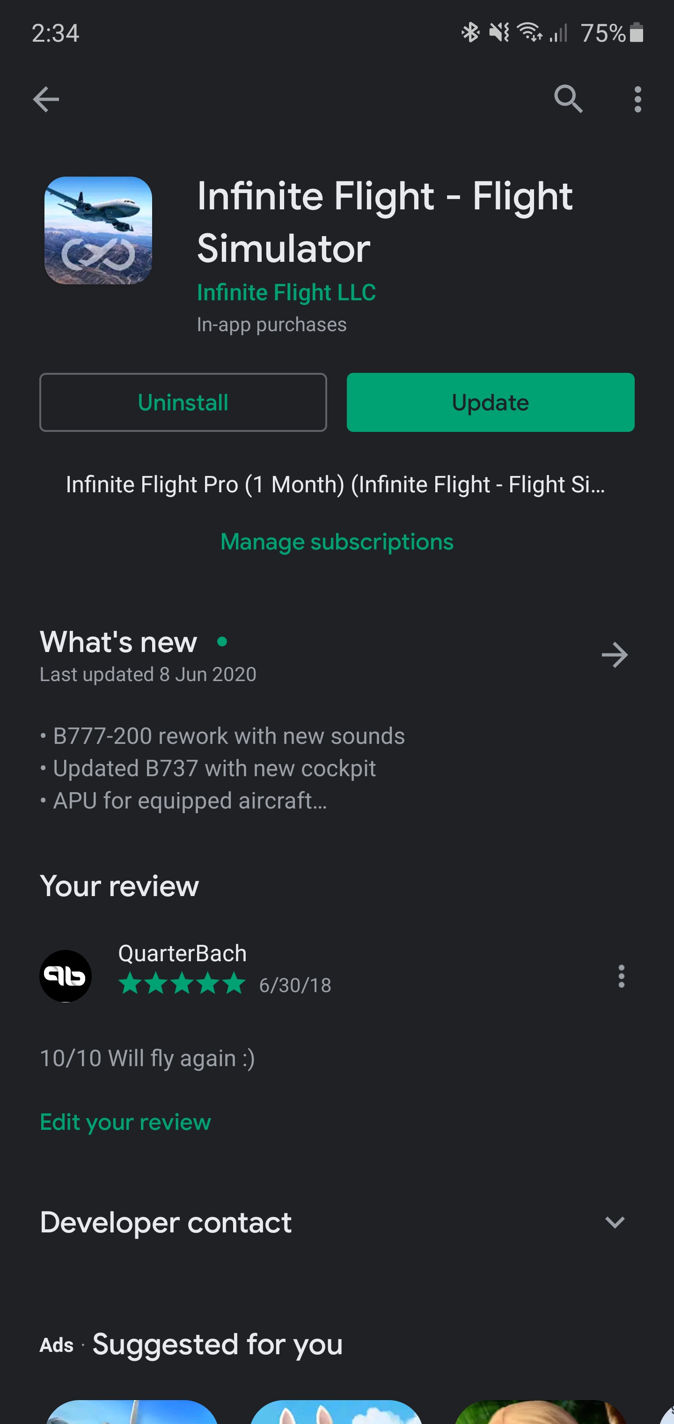Tap the battery indicator icon

637,33
